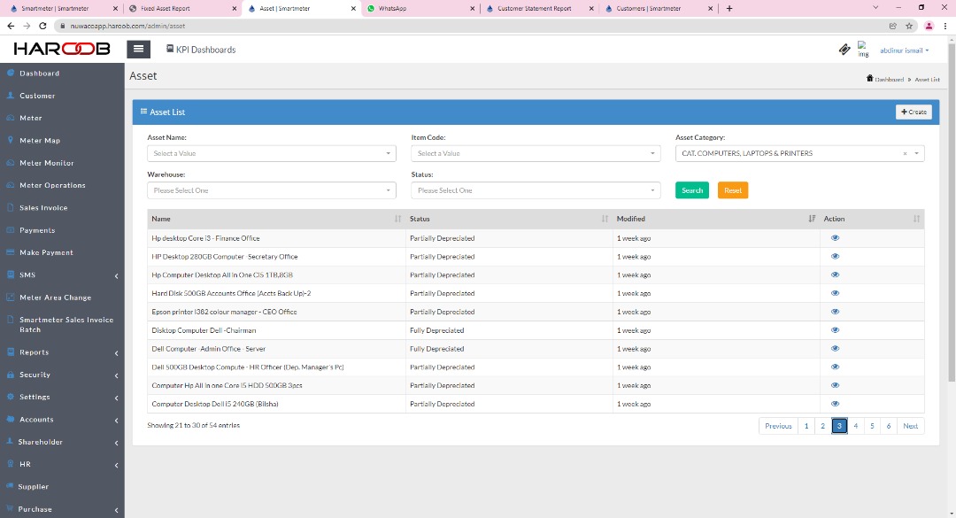The height and width of the screenshot is (518, 956).
Task: Click the page vertical scrollbar
Action: click(x=951, y=213)
